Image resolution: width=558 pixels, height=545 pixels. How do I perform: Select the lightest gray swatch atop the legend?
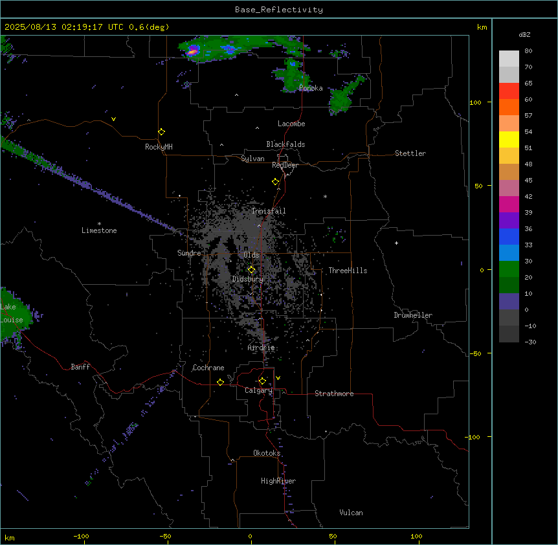(509, 58)
